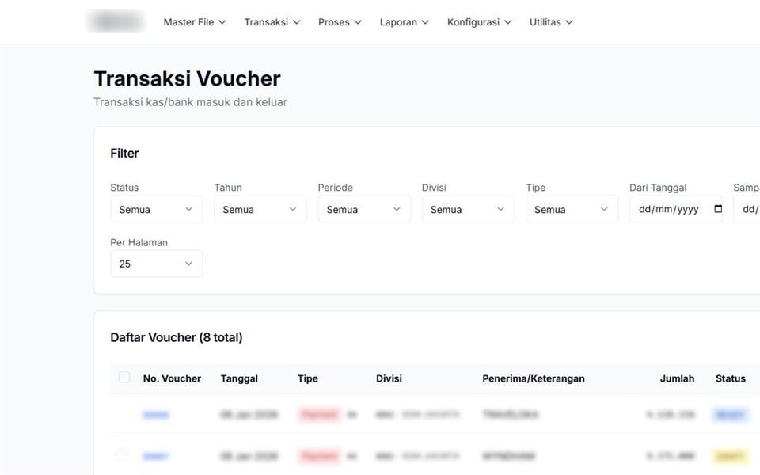The image size is (760, 475).
Task: Click the Daftar Voucher (8 total) heading
Action: click(x=177, y=337)
